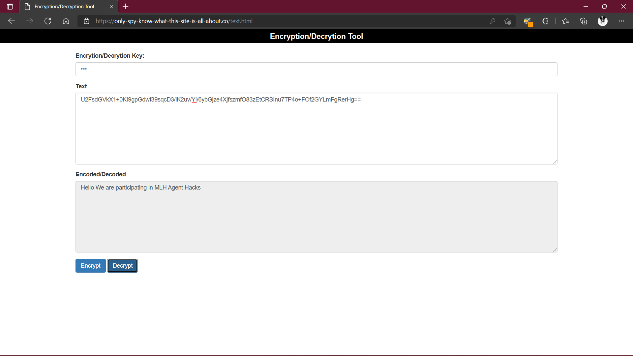Click the site lock info icon
The height and width of the screenshot is (356, 633).
(86, 21)
